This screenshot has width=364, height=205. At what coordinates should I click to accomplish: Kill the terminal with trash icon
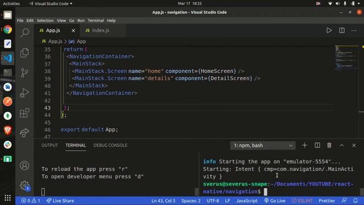pos(329,145)
